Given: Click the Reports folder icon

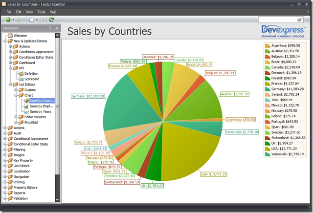Looking at the screenshot, I should 10,193.
